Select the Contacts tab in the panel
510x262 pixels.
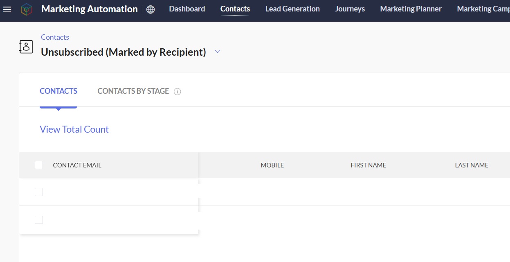point(58,91)
